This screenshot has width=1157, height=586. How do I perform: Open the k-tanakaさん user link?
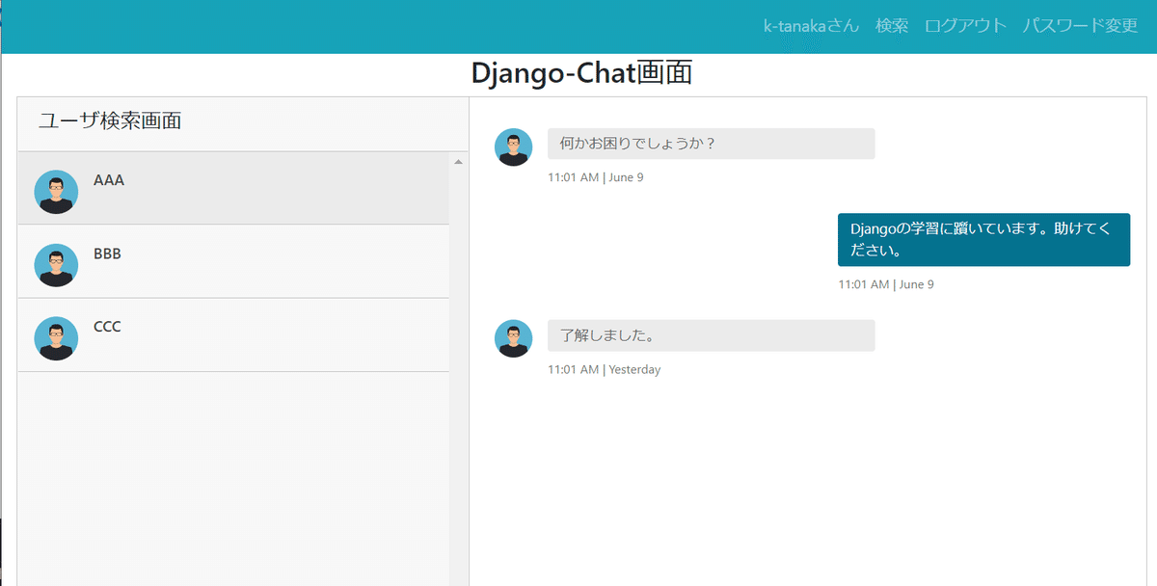(811, 26)
